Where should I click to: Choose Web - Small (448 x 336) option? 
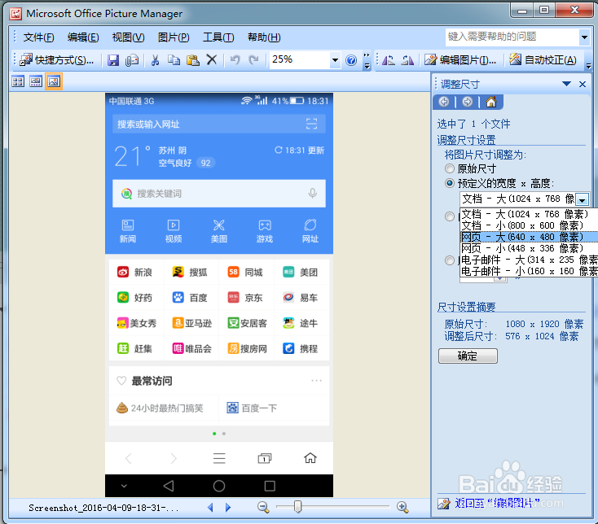click(529, 248)
